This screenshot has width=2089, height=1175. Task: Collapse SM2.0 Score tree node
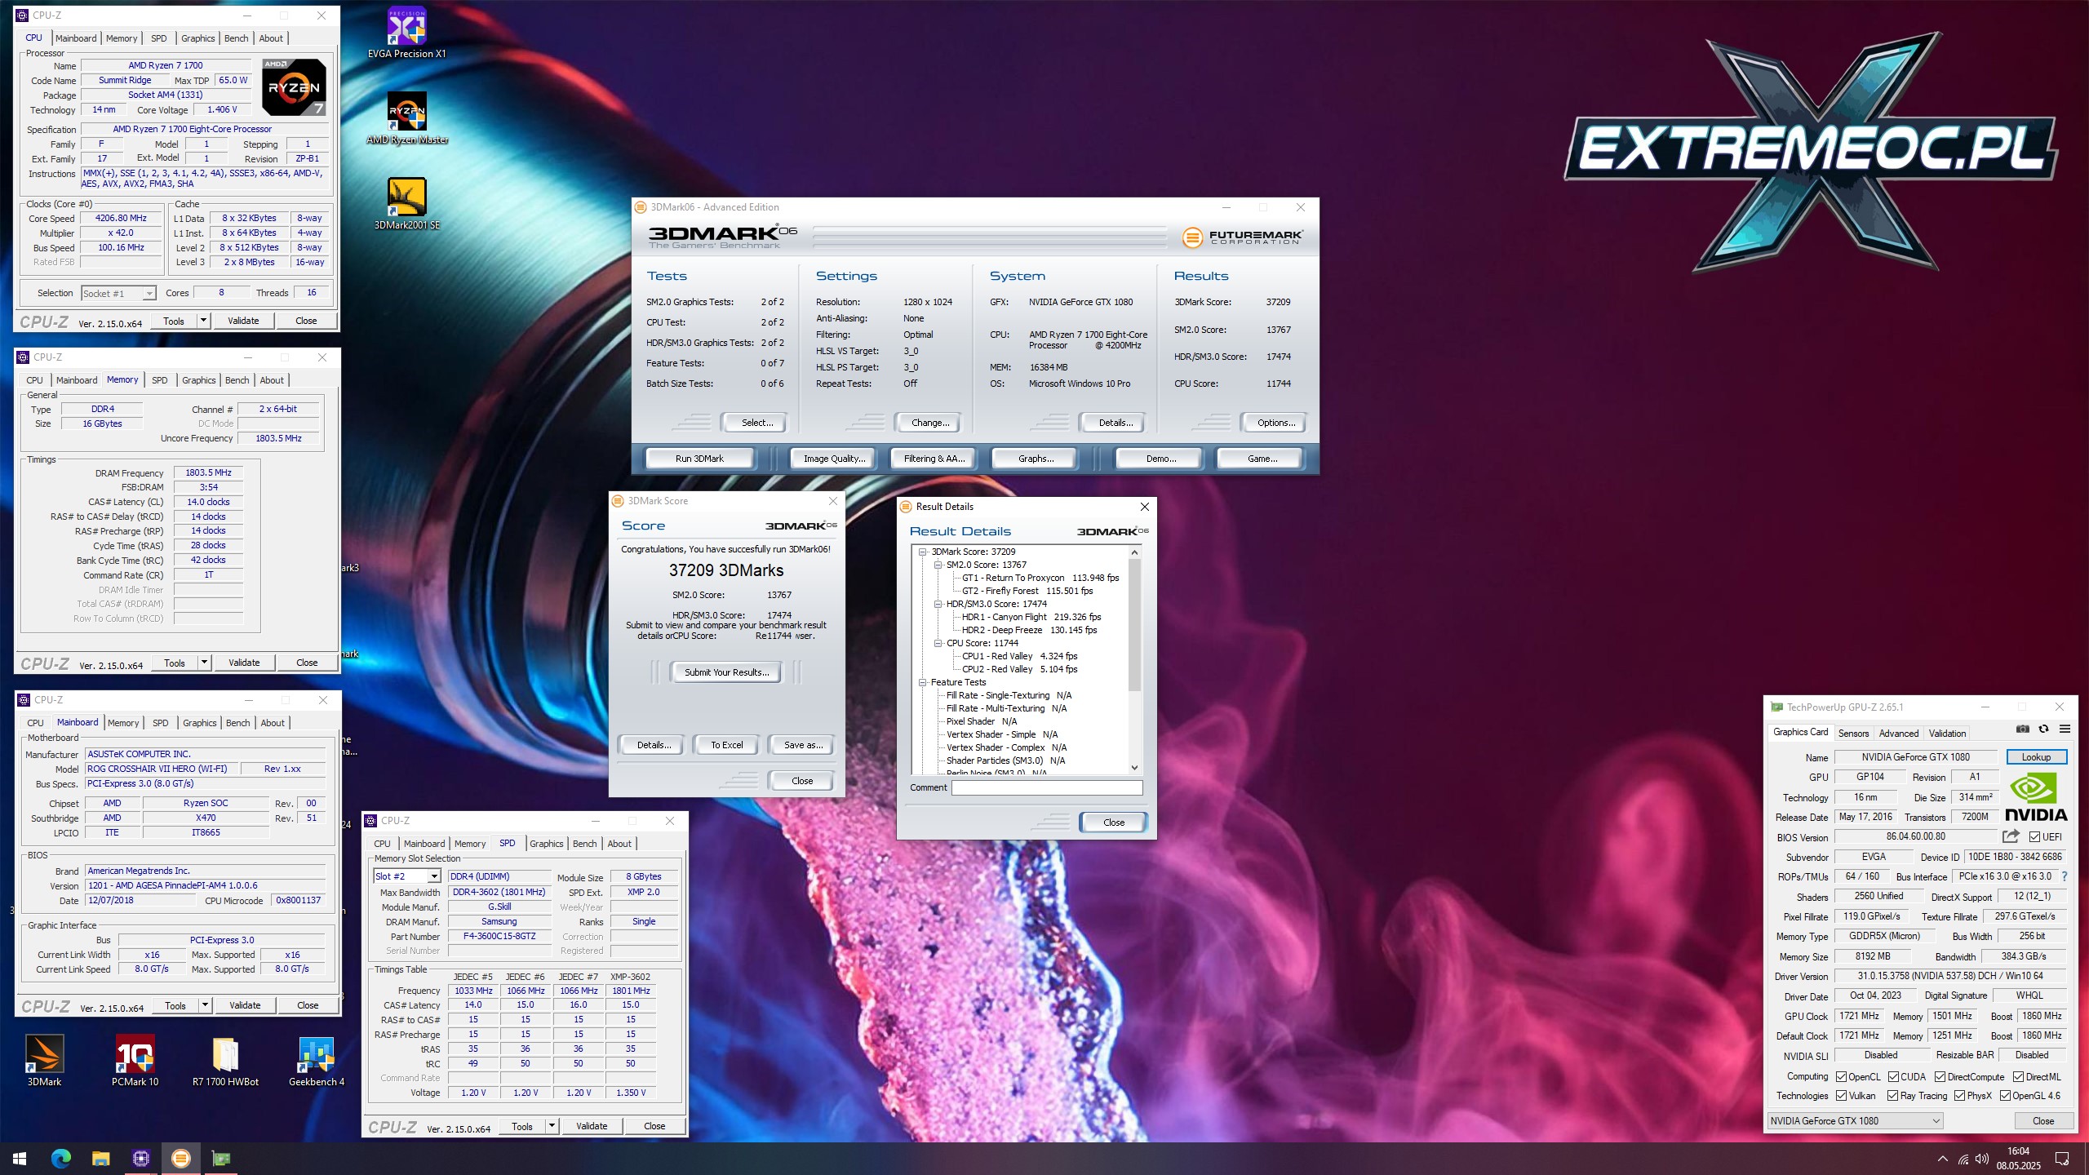coord(938,565)
